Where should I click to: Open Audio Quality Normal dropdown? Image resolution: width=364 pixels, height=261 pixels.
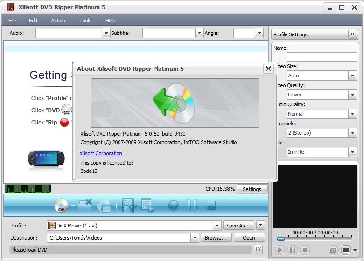(x=352, y=114)
